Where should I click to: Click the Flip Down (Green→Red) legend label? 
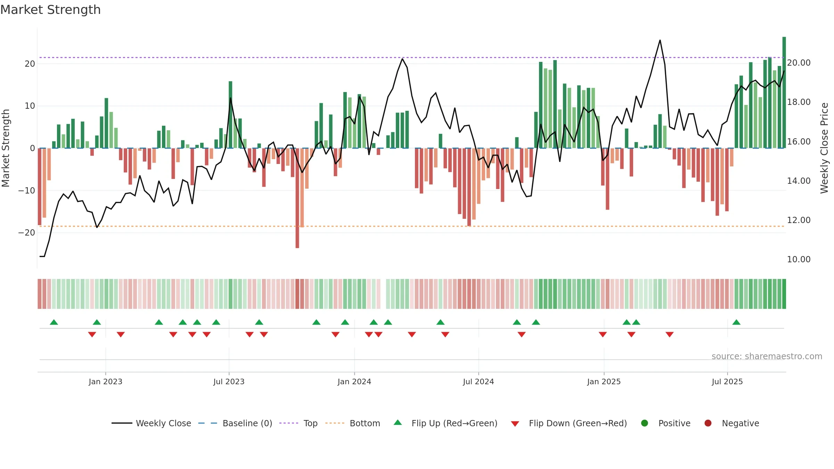[578, 423]
